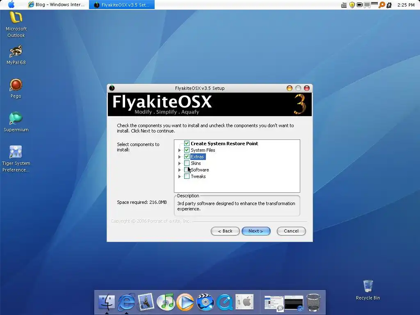Click the black tray icon beside the clock
The image size is (420, 315).
point(389,5)
